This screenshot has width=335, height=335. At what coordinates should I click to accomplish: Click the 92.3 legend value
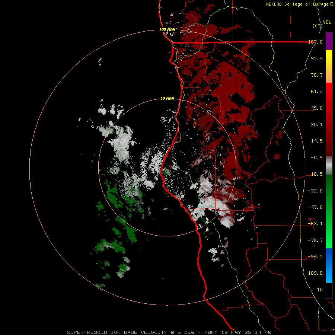click(x=317, y=58)
